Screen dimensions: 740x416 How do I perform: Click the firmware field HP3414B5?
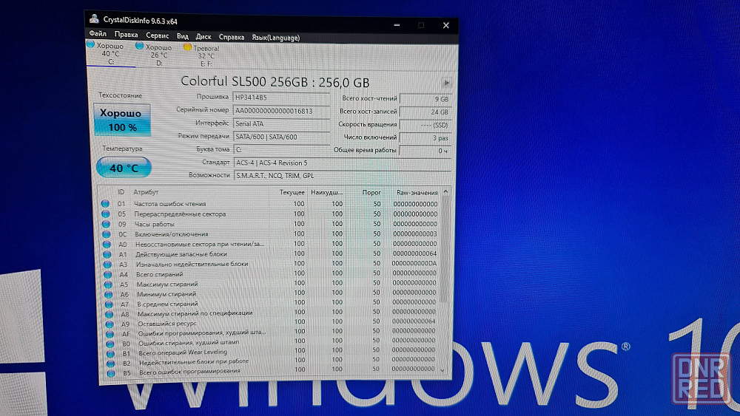[x=281, y=98]
